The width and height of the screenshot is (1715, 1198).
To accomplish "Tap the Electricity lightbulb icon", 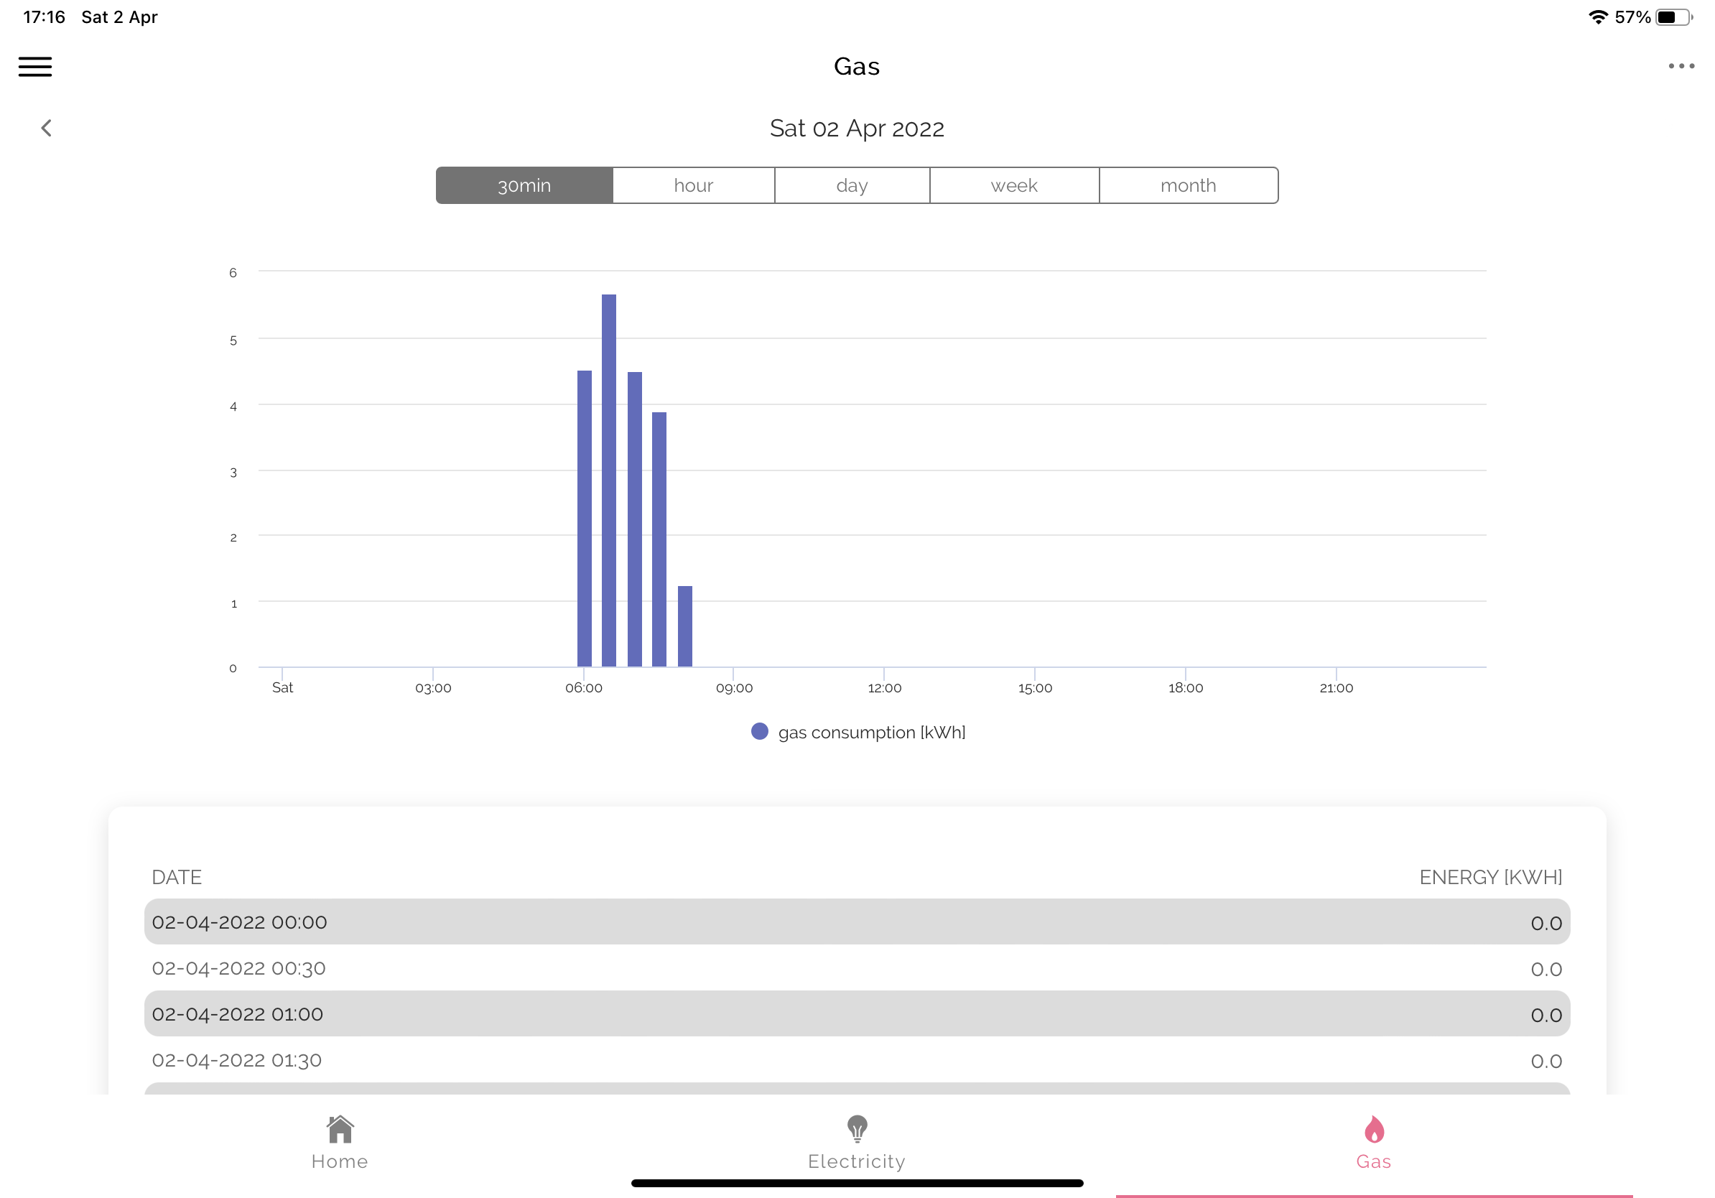I will [x=857, y=1128].
